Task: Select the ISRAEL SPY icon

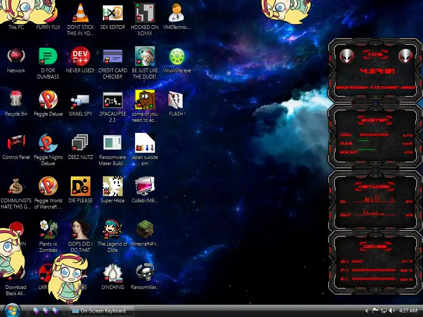Action: coord(81,100)
